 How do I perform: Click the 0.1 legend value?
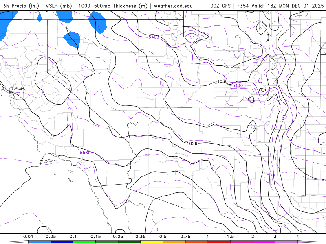tap(73, 237)
